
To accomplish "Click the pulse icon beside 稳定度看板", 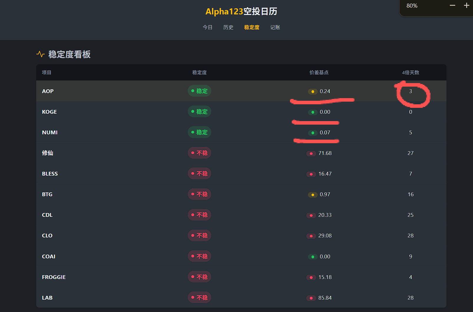I will (40, 54).
